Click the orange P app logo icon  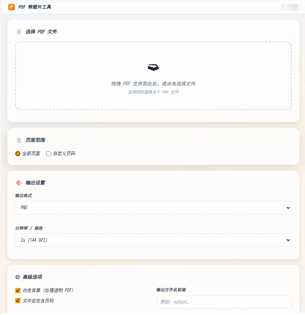(x=12, y=7)
